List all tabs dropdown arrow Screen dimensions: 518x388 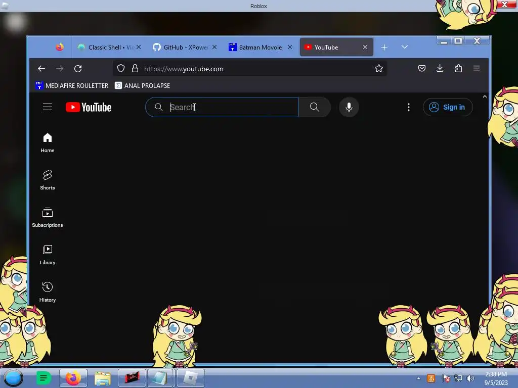tap(405, 47)
